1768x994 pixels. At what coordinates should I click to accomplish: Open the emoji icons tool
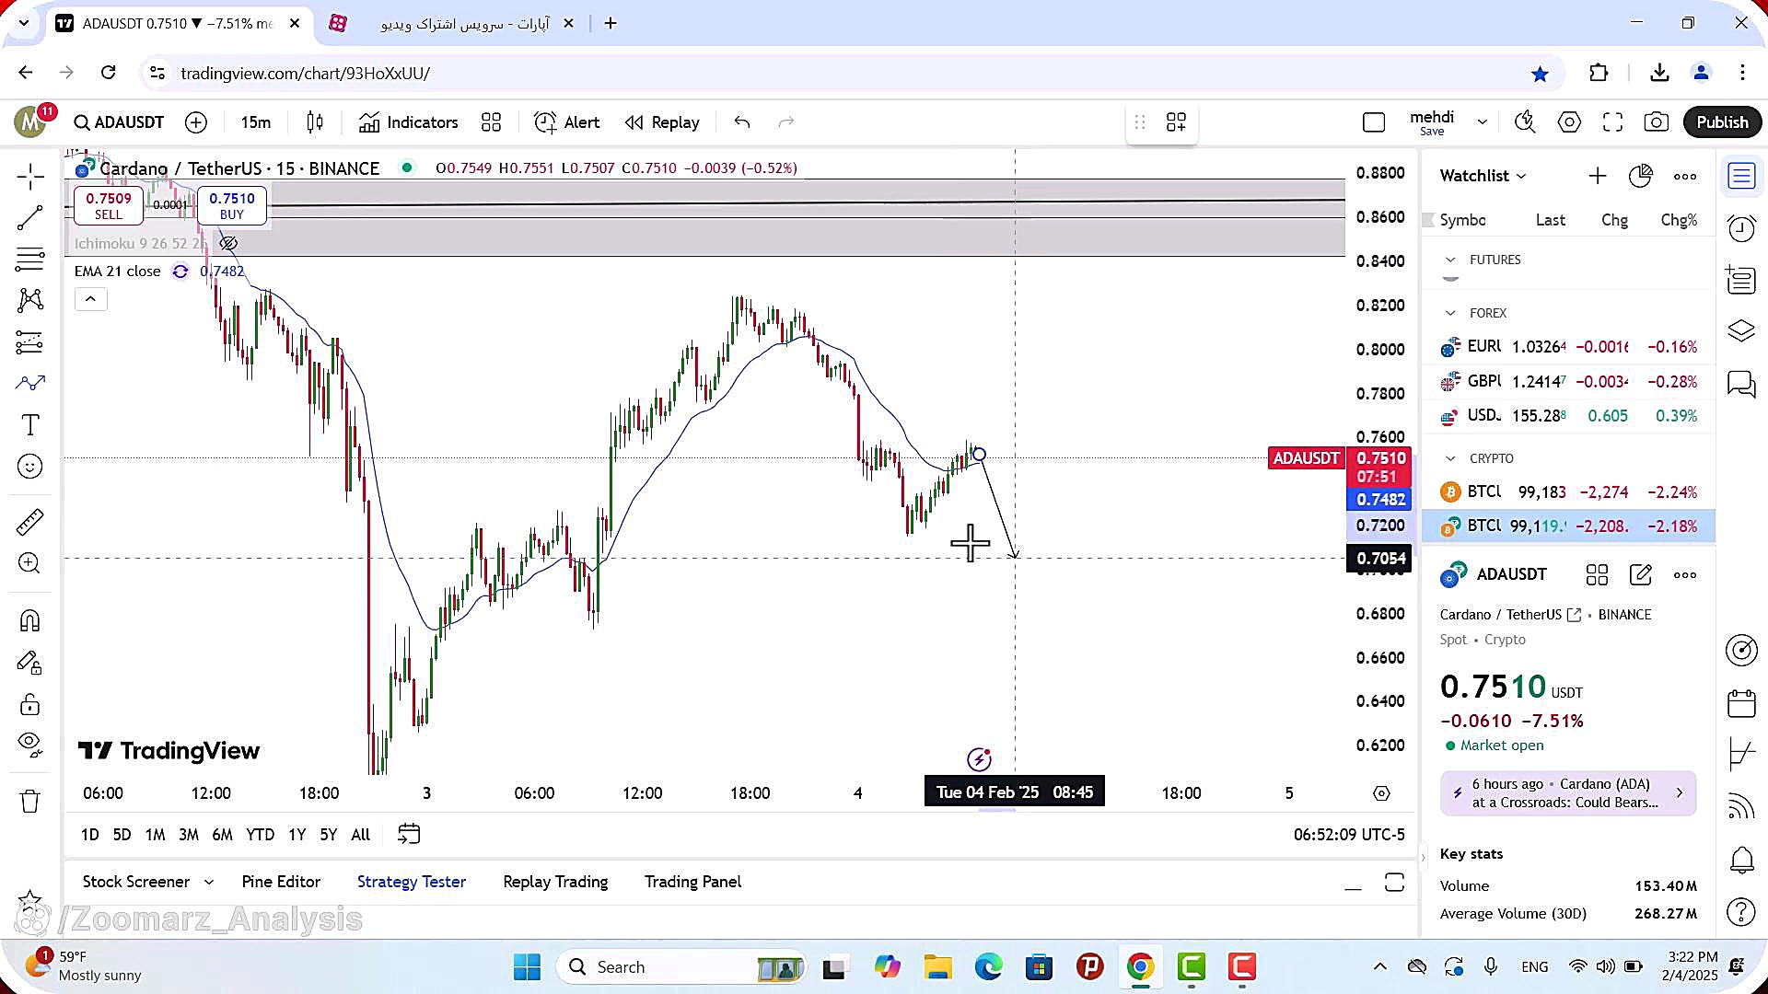coord(29,467)
